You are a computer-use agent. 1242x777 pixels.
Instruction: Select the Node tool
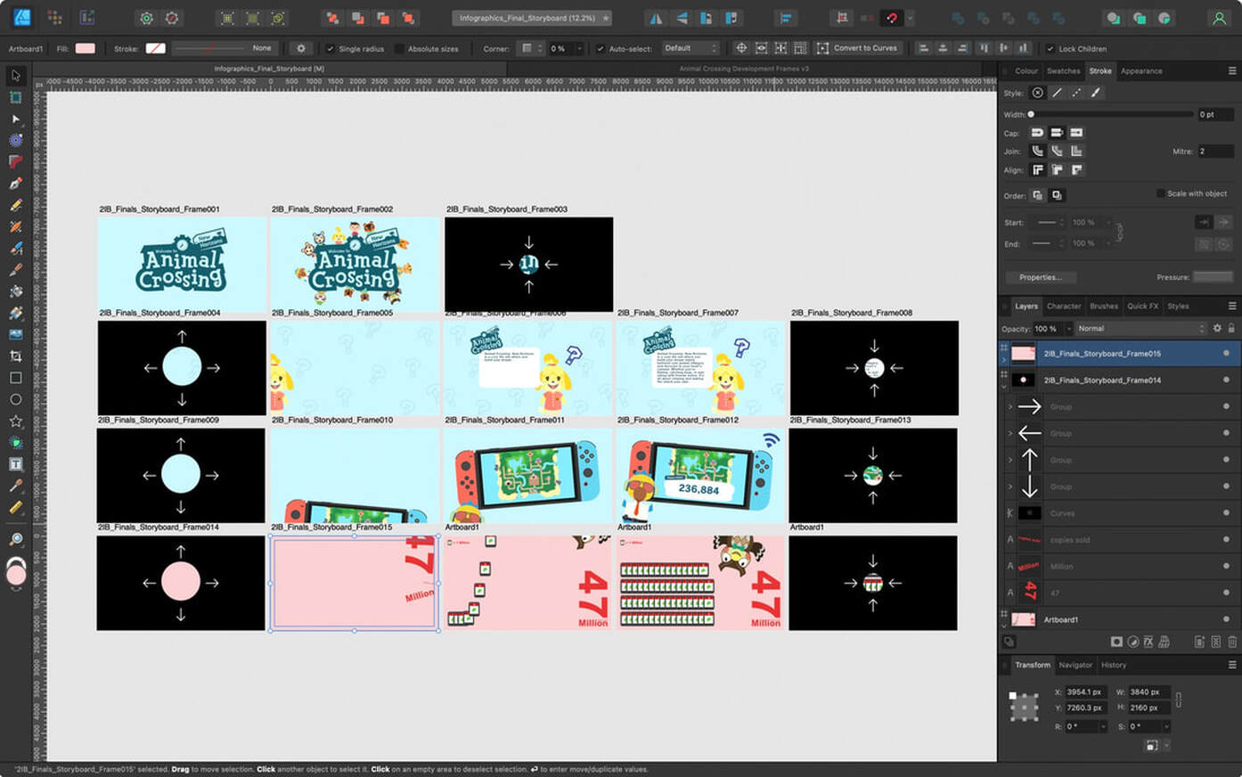point(16,119)
